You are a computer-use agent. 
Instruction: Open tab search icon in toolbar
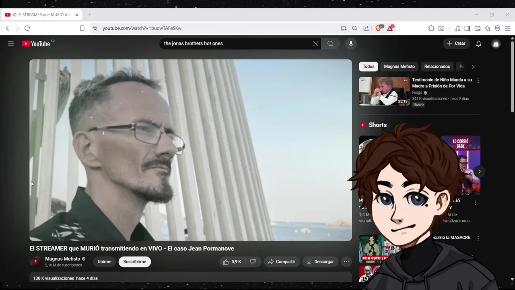pyautogui.click(x=441, y=28)
